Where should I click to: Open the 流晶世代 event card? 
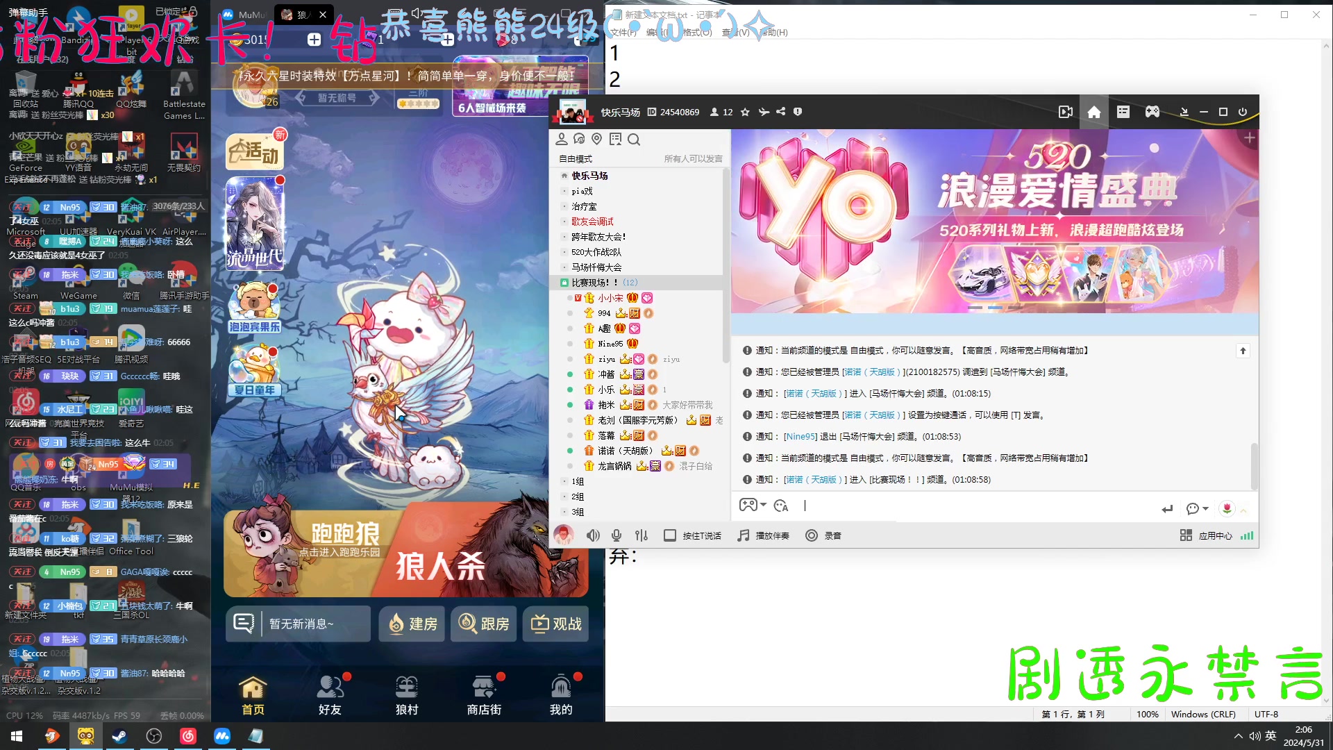click(x=255, y=223)
